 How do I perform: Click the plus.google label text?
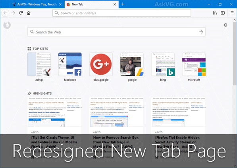pos(101,80)
